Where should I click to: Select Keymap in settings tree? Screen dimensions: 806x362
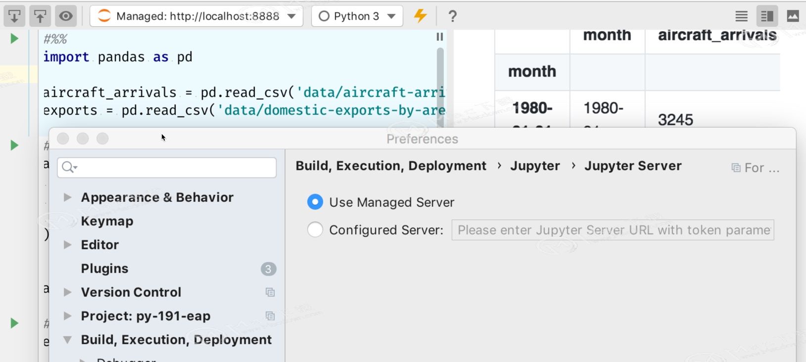107,221
